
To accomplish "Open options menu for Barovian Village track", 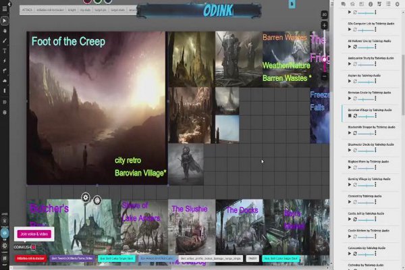I will (x=375, y=115).
